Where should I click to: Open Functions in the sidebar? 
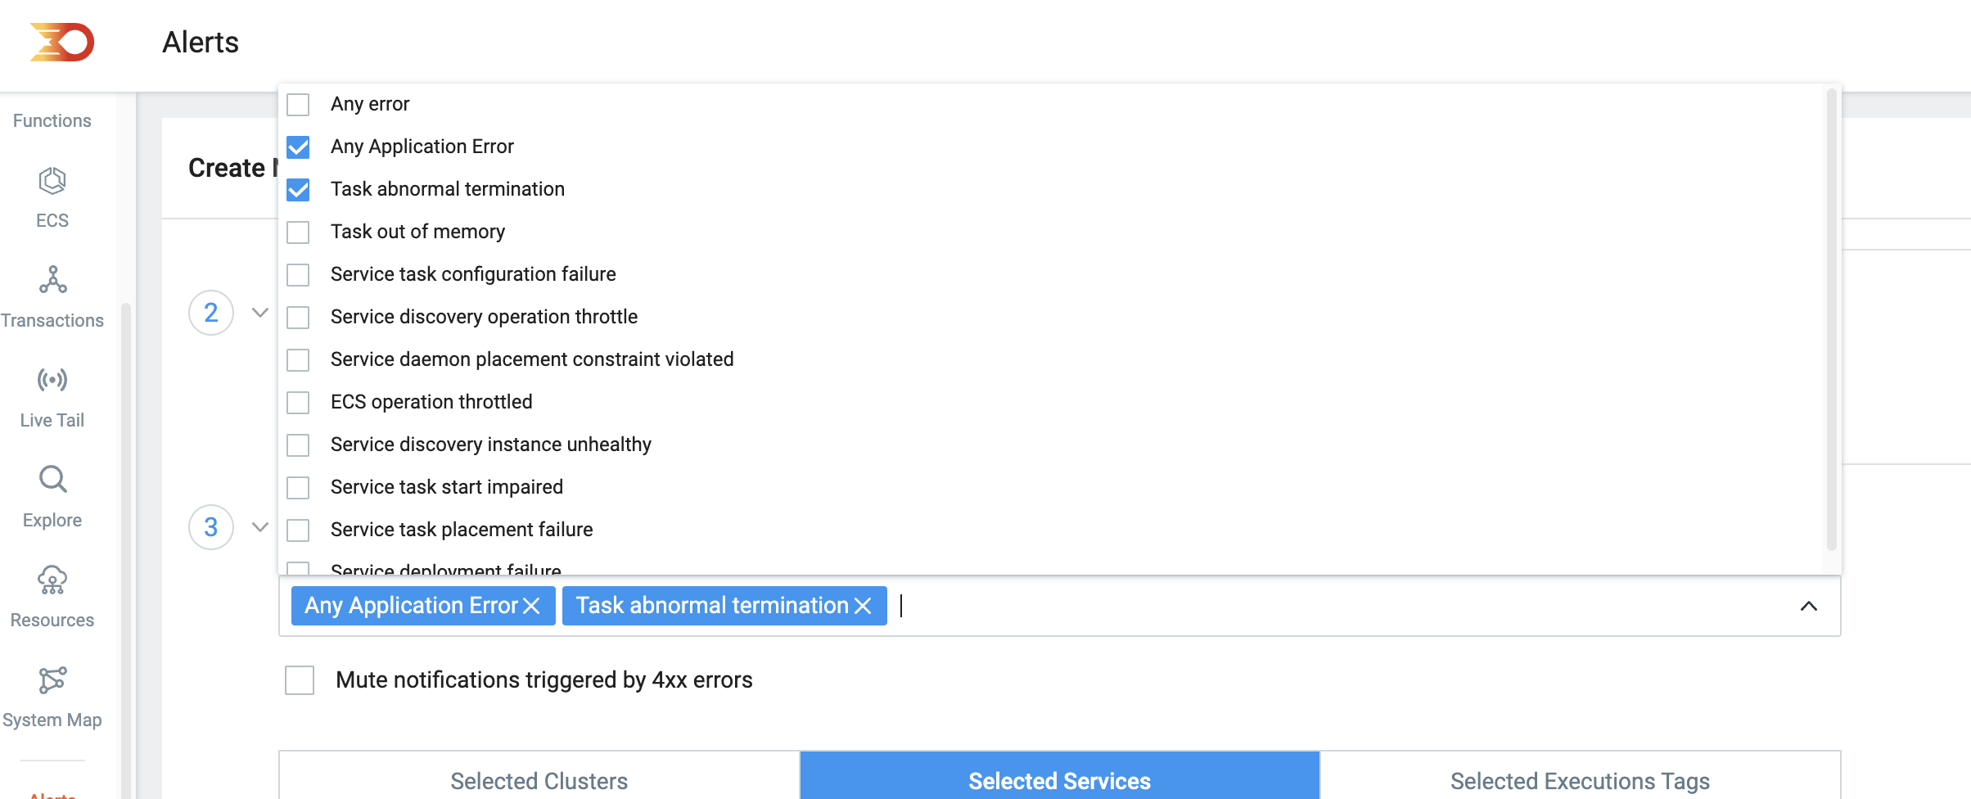point(52,120)
